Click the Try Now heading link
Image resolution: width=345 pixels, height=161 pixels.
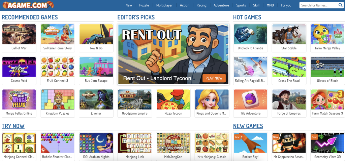13,126
